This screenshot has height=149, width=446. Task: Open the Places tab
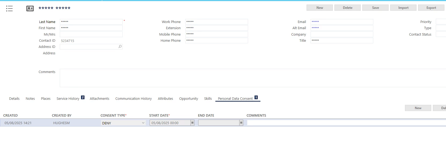click(x=46, y=99)
